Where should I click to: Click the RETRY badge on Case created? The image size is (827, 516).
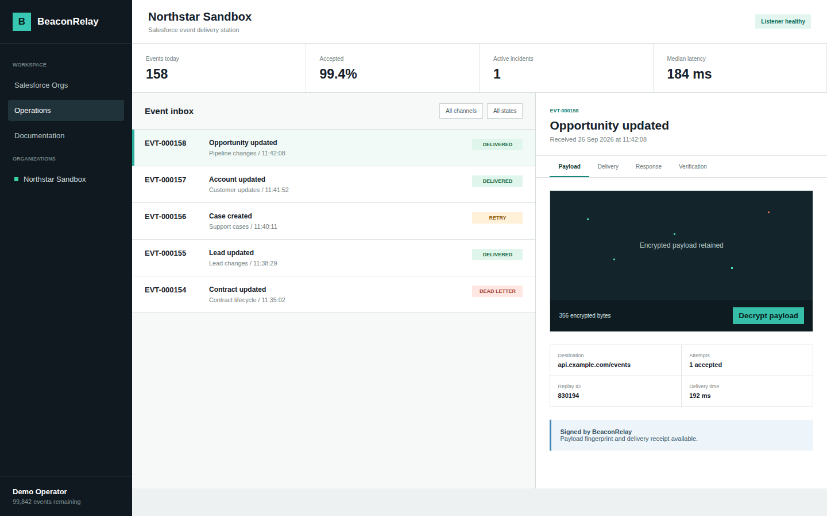pyautogui.click(x=497, y=218)
